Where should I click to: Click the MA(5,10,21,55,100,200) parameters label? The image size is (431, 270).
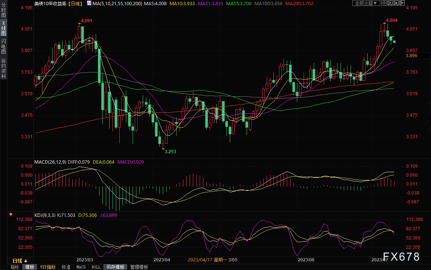click(117, 4)
